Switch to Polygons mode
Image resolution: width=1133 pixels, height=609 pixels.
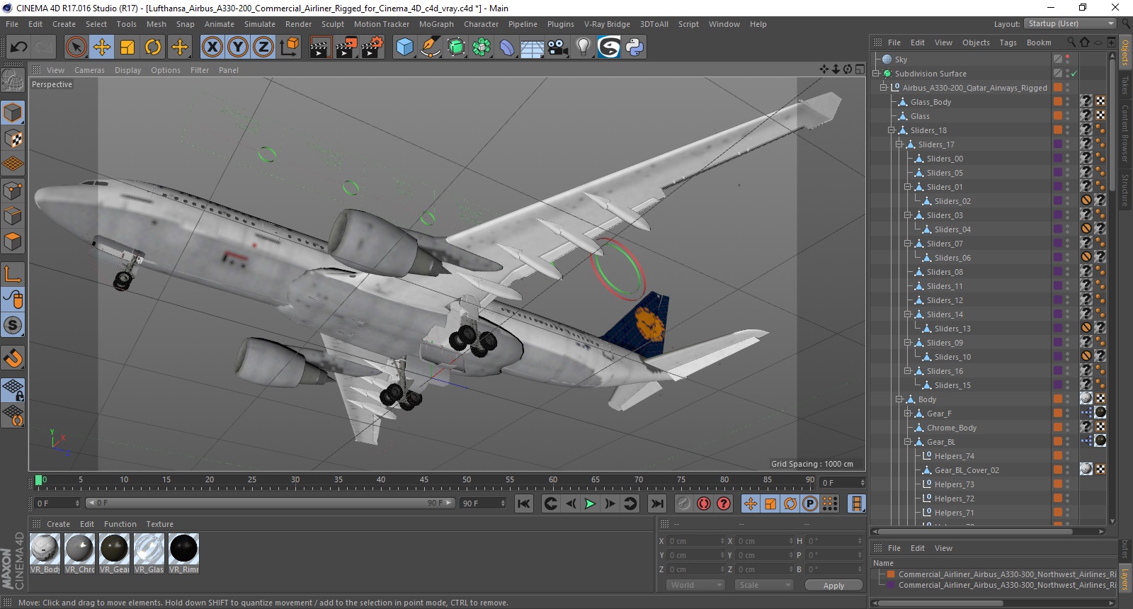13,242
